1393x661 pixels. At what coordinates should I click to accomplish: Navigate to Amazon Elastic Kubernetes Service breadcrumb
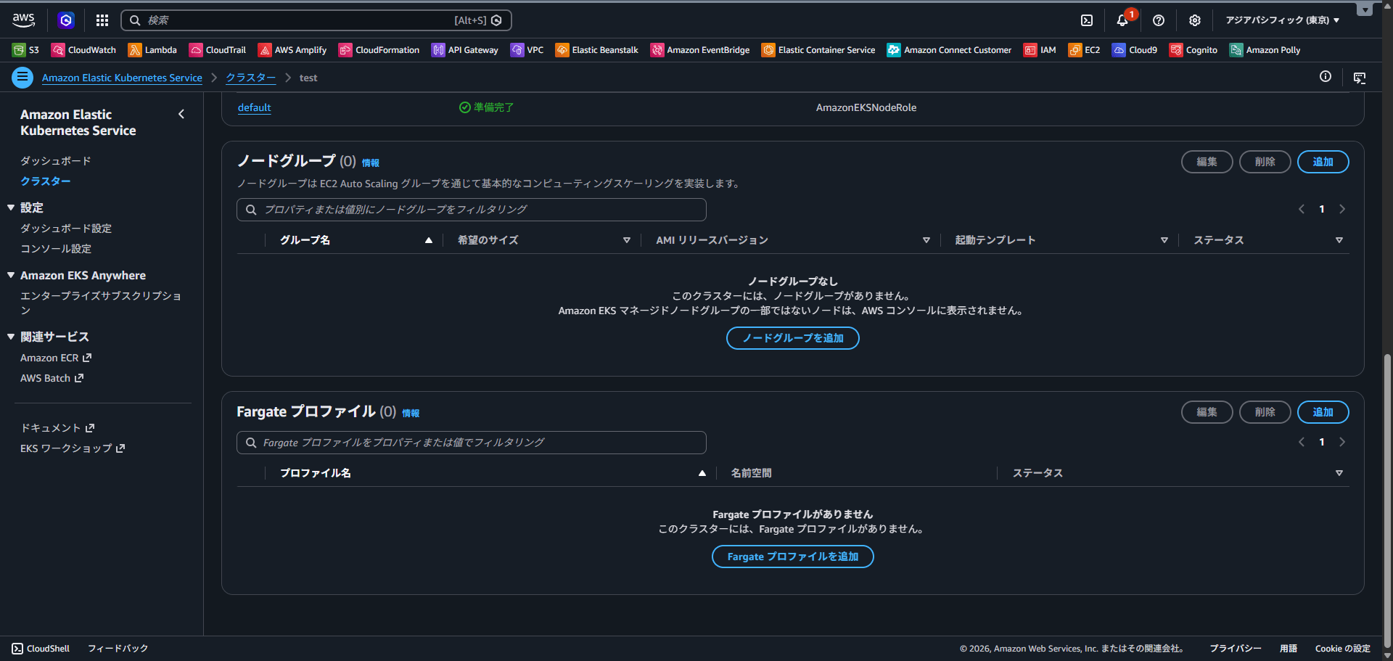(122, 78)
